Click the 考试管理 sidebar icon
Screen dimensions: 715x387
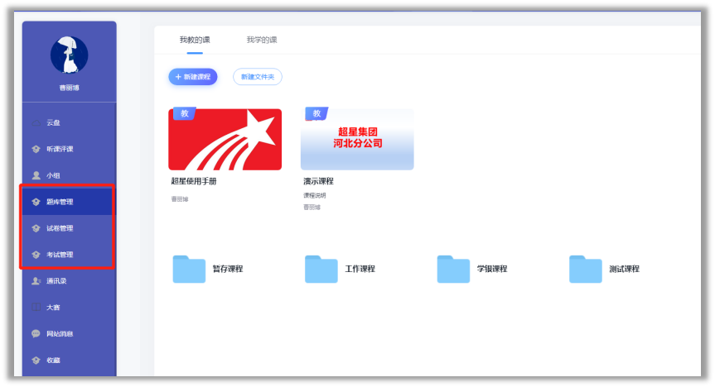36,255
